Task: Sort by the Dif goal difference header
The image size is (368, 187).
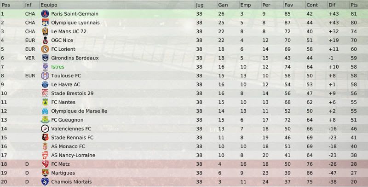Action: coord(332,5)
